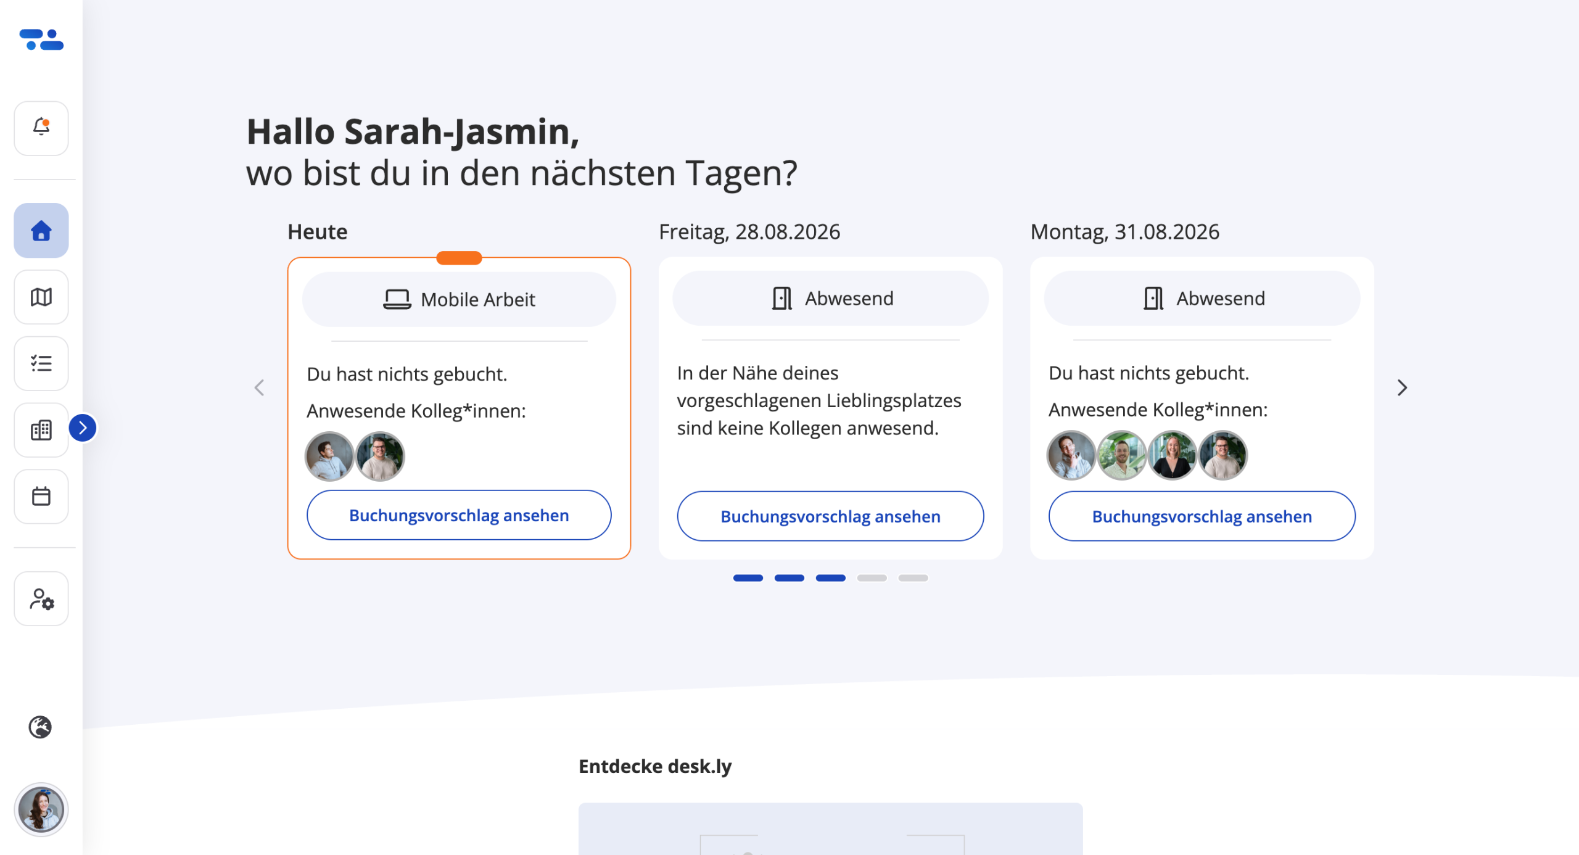This screenshot has width=1579, height=855.
Task: Click first colleague avatar in Heute card
Action: (x=329, y=456)
